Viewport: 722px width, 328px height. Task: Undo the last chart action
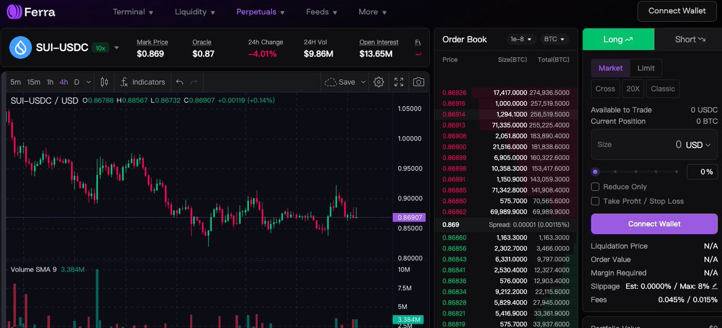click(x=179, y=82)
